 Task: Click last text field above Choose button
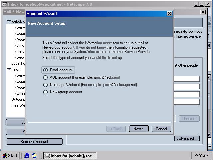coord(187,102)
